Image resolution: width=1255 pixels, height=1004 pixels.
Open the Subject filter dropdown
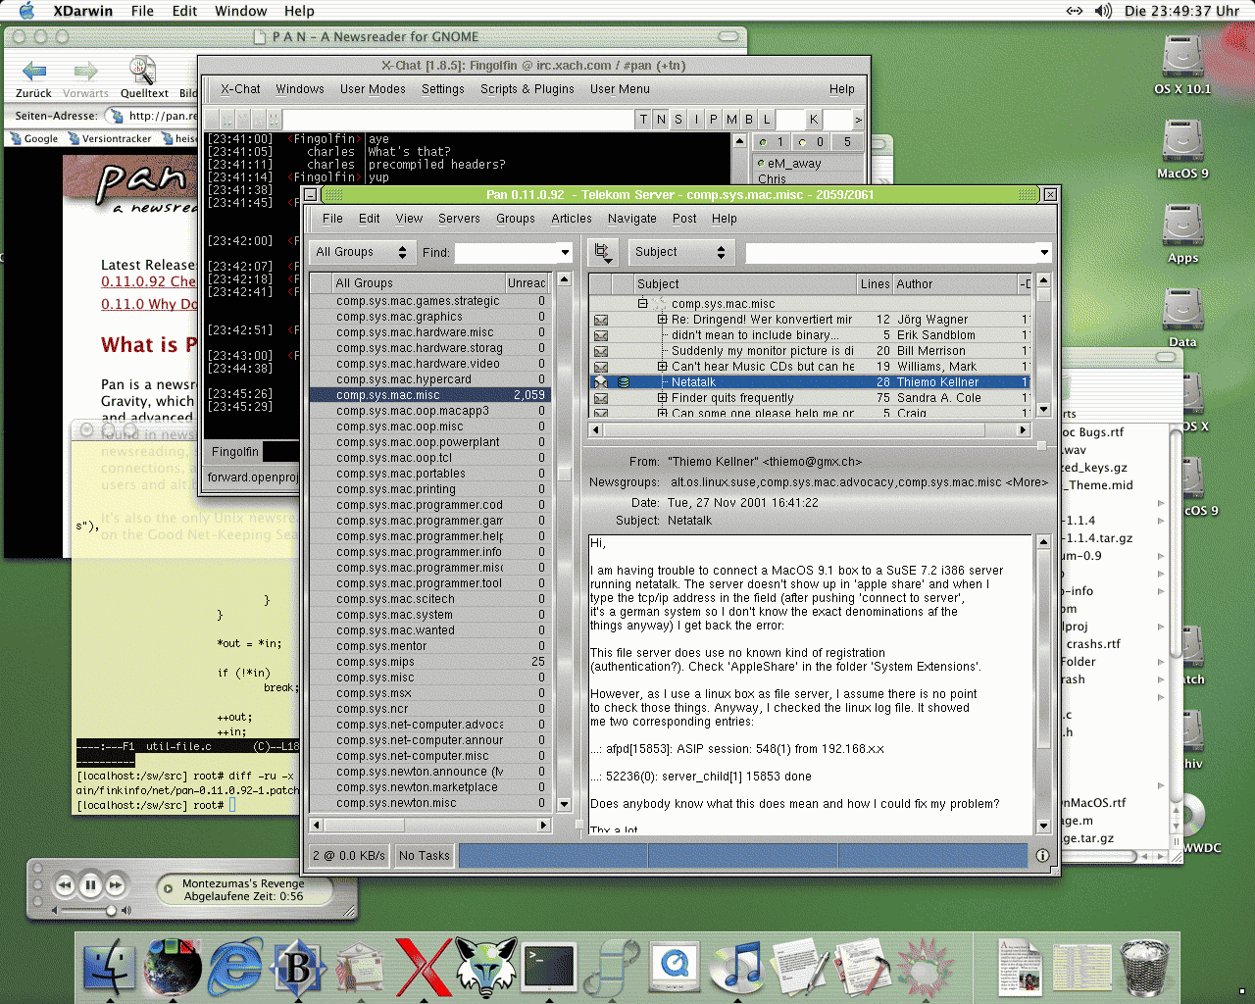pyautogui.click(x=680, y=252)
